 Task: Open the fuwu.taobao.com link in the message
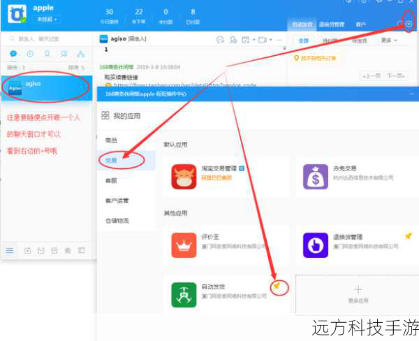coord(185,85)
